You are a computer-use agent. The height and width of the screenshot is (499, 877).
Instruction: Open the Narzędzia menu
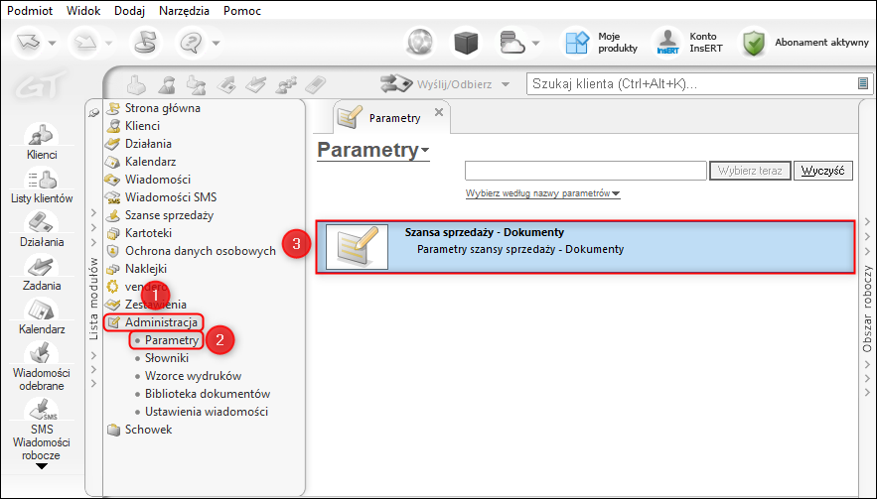[184, 11]
